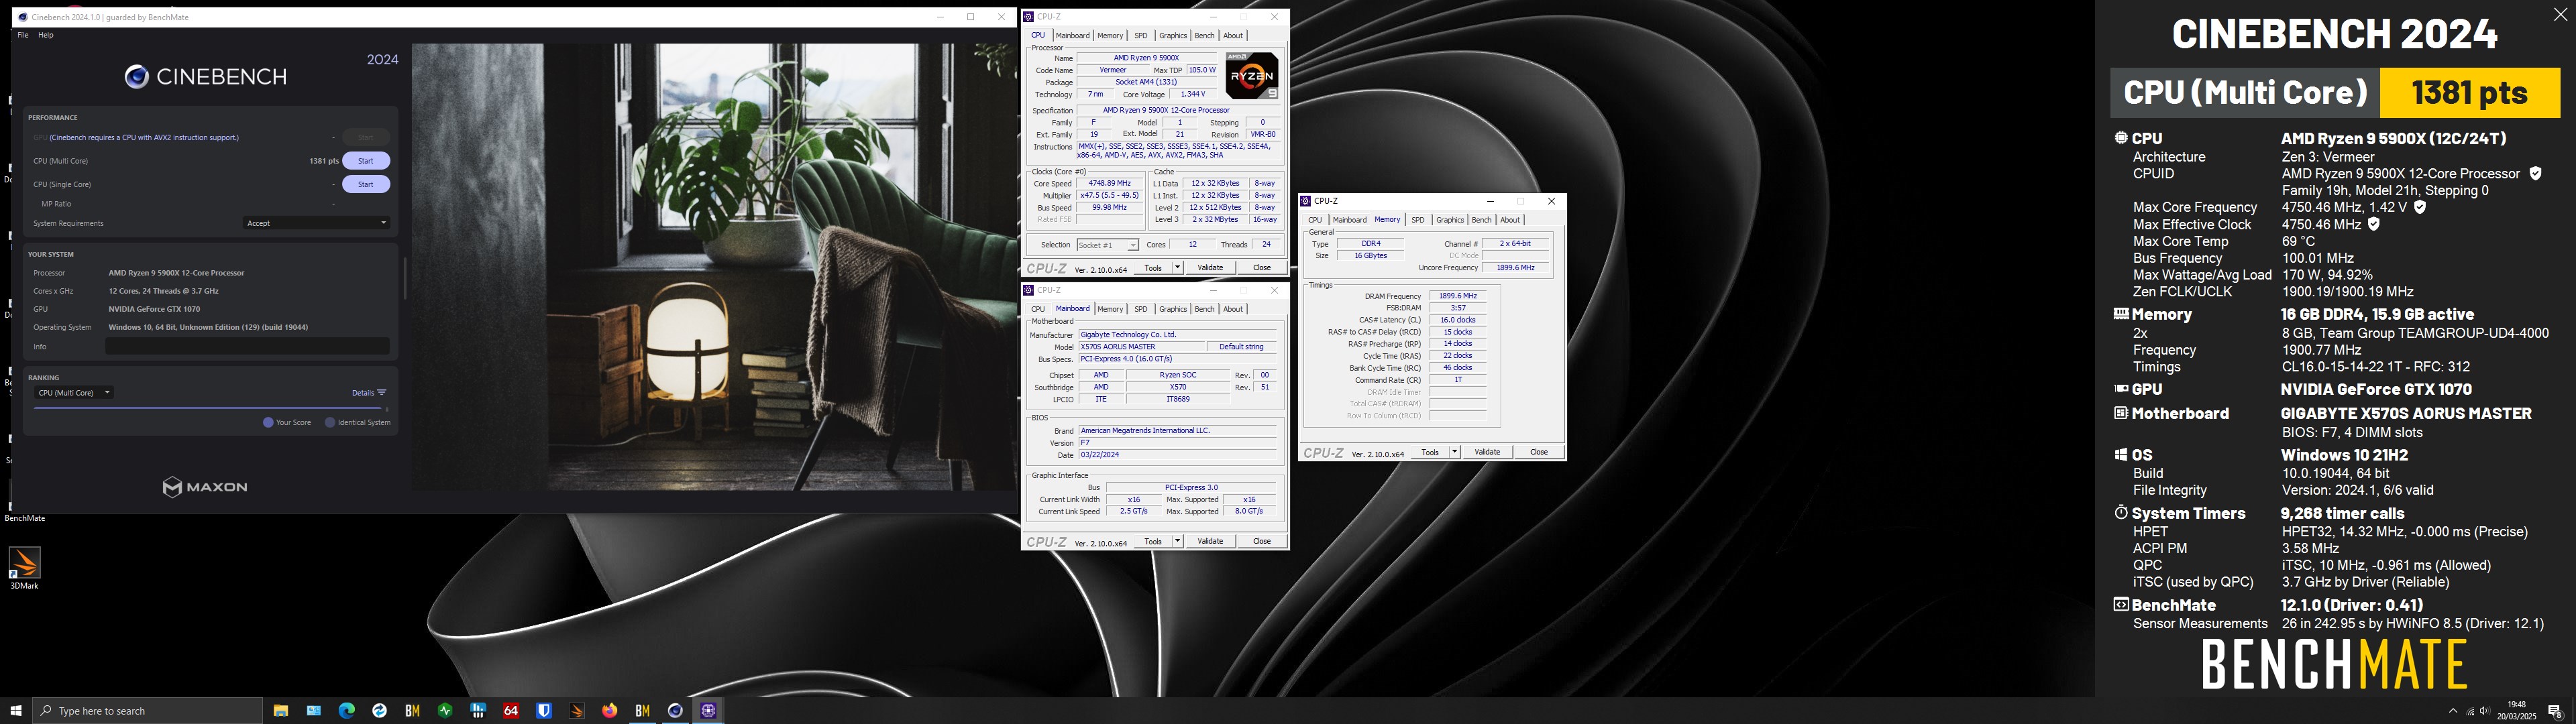Switch to Mainboard tab in top CPU-Z window
The width and height of the screenshot is (2576, 724).
(x=1072, y=36)
